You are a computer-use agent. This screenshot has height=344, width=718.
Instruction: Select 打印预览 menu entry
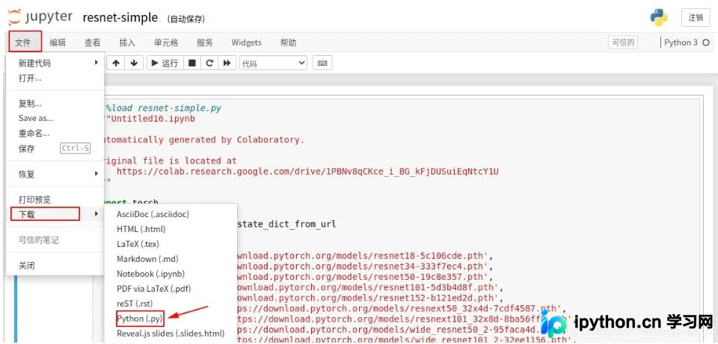pyautogui.click(x=55, y=200)
